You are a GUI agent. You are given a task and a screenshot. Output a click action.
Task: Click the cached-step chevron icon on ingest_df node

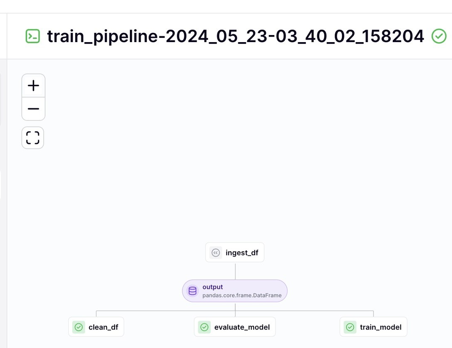pos(216,253)
